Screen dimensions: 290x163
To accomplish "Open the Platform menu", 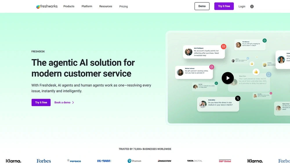I will tap(87, 6).
